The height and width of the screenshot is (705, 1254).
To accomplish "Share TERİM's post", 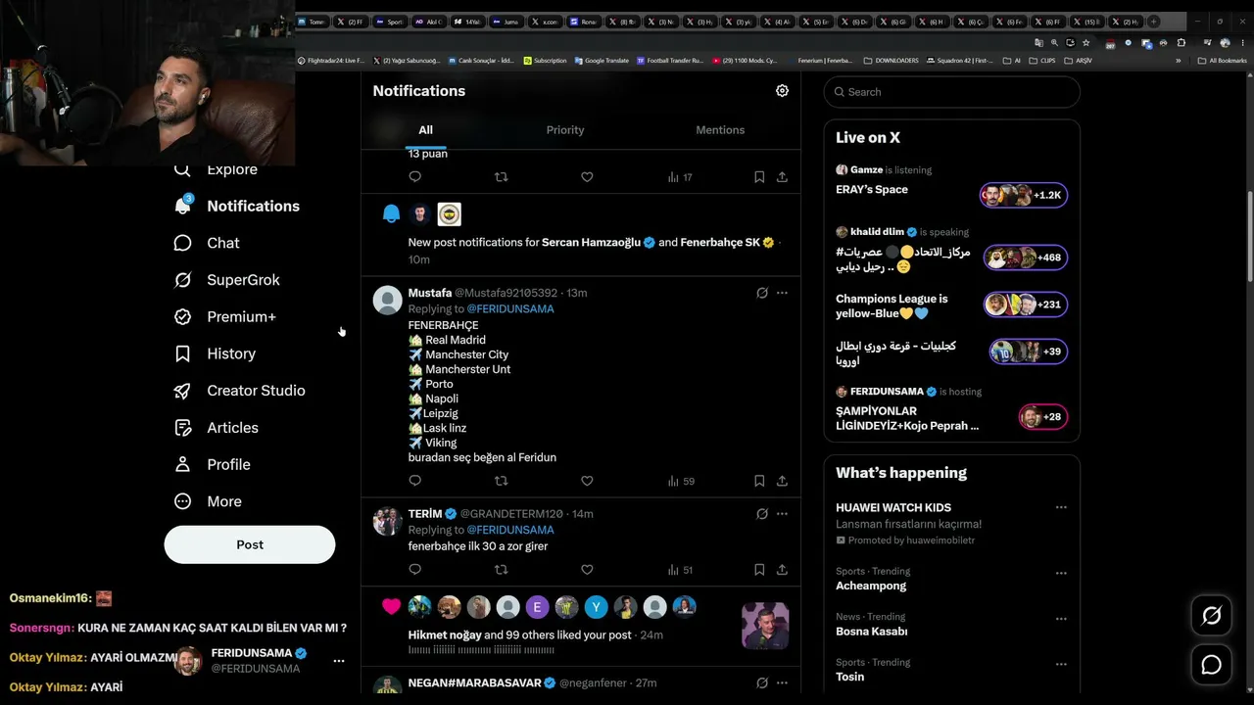I will point(782,570).
